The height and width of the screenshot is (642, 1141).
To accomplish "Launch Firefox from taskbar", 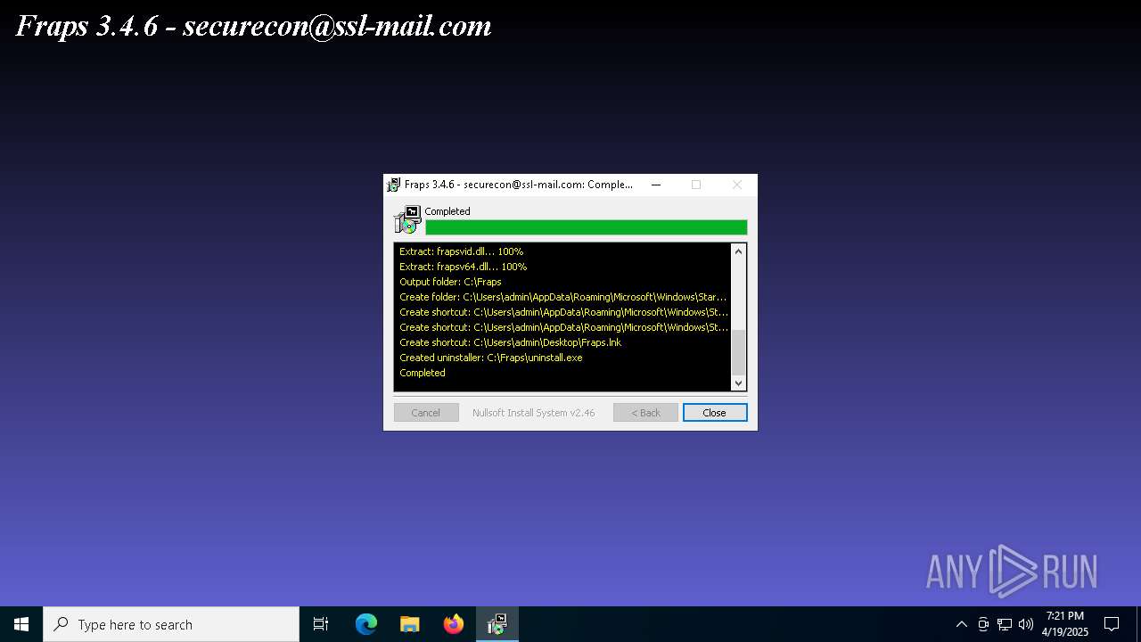I will click(454, 624).
